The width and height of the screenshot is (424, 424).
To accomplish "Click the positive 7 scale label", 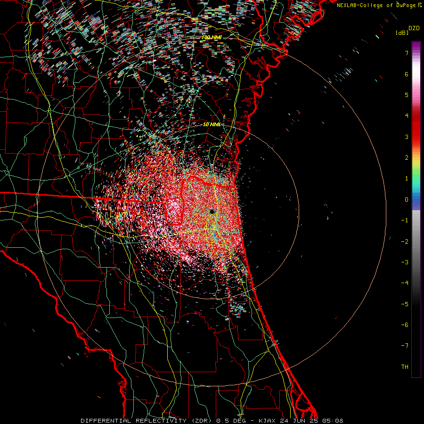I will coord(407,53).
